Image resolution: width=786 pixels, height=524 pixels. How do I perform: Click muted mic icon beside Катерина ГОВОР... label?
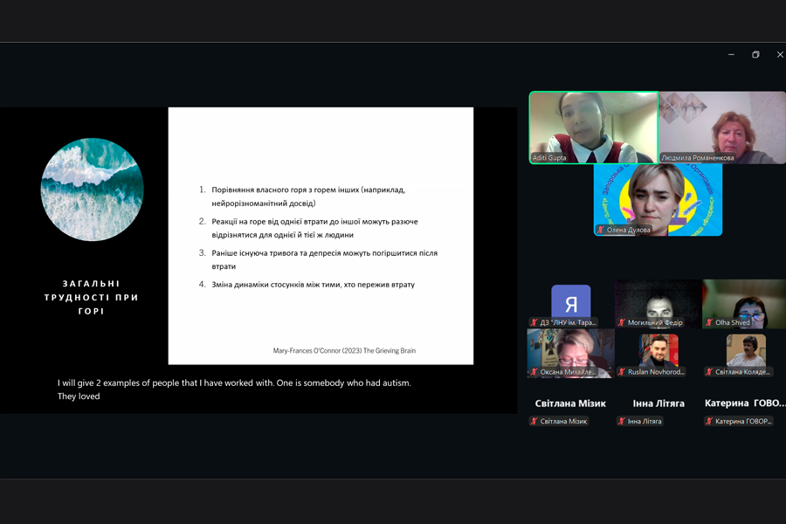[709, 421]
